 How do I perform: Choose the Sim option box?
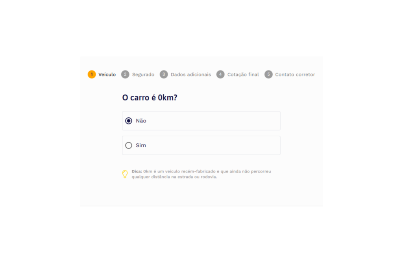coord(201,145)
